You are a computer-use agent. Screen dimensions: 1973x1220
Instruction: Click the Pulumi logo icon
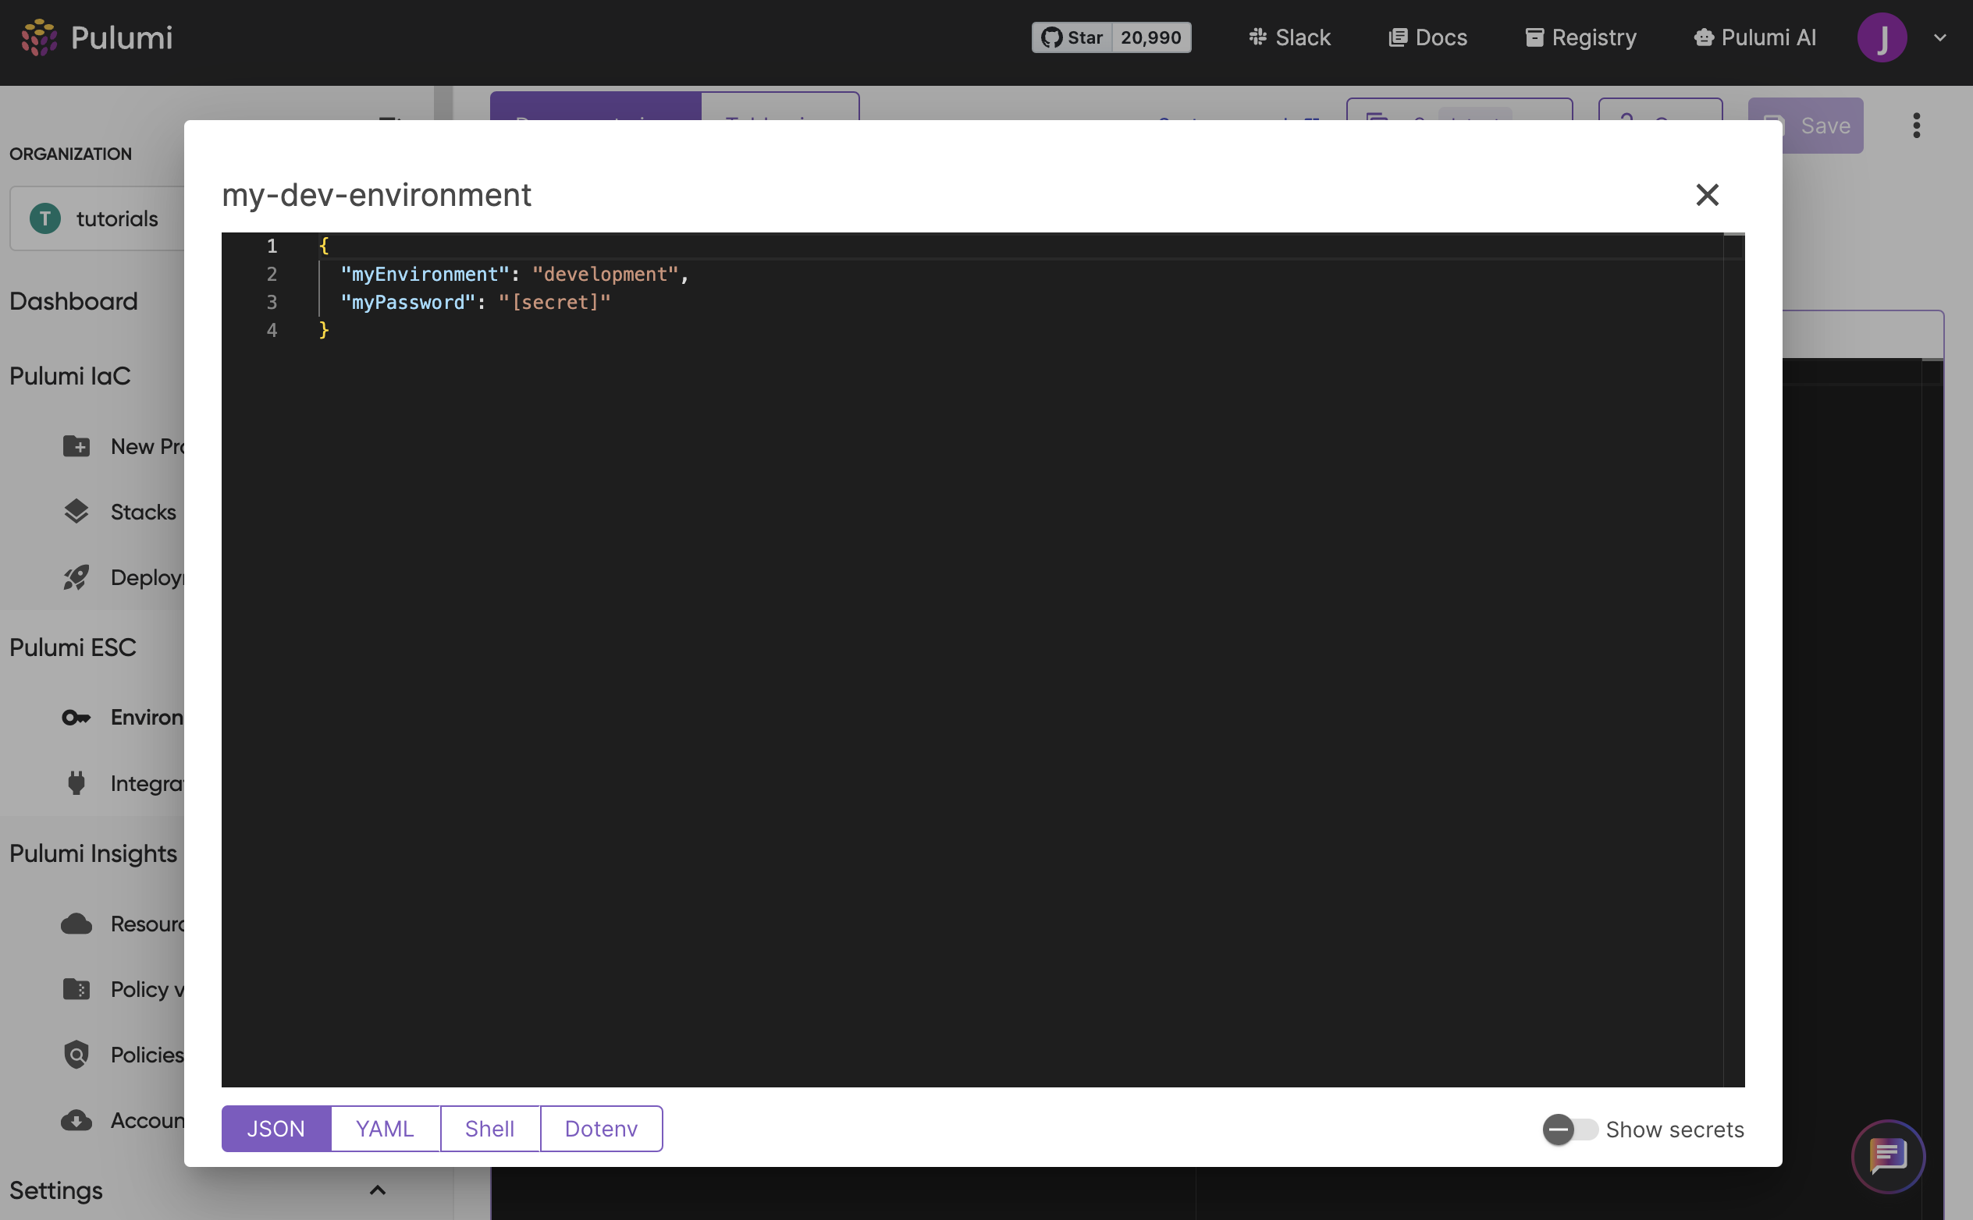(x=39, y=37)
